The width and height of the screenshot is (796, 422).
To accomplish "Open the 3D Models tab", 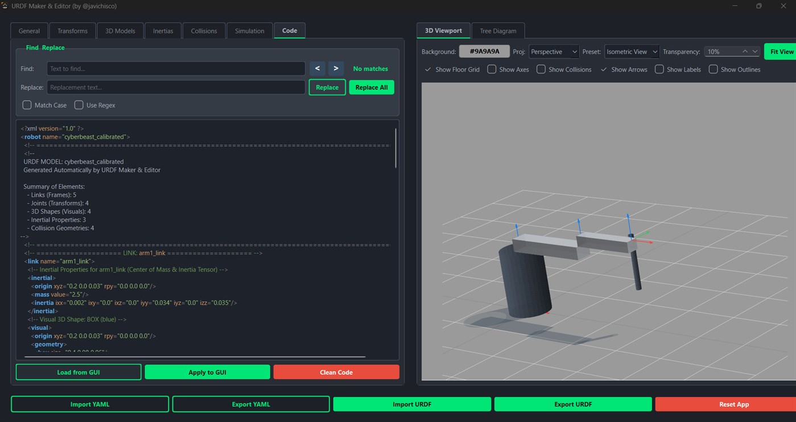I will coord(120,31).
